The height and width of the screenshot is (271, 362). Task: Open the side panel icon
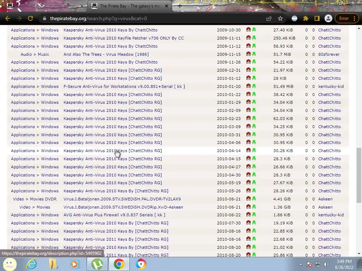pyautogui.click(x=317, y=18)
